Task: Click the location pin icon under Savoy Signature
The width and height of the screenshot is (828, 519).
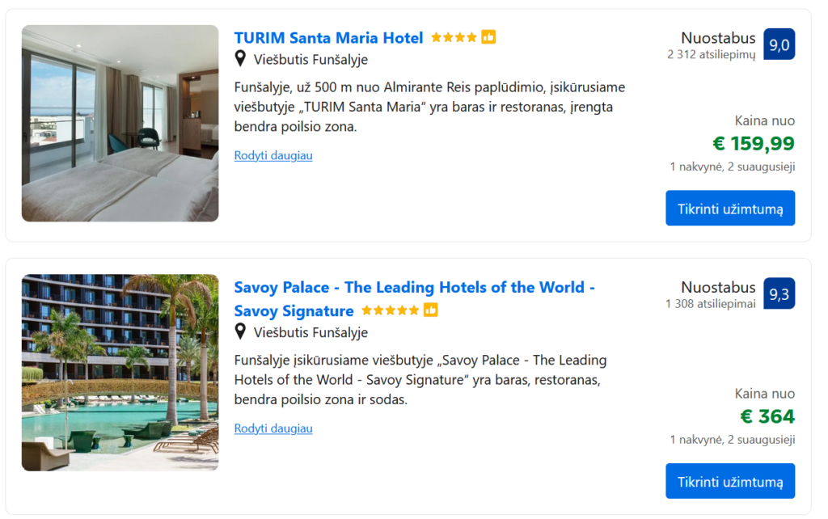Action: 240,331
